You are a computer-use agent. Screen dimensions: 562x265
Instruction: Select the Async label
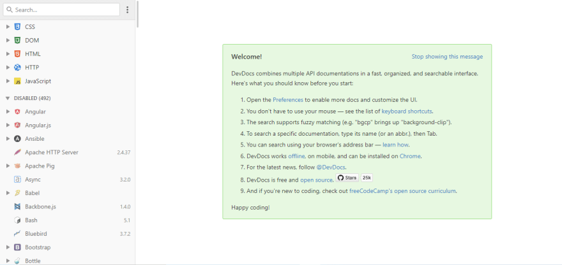tap(33, 180)
